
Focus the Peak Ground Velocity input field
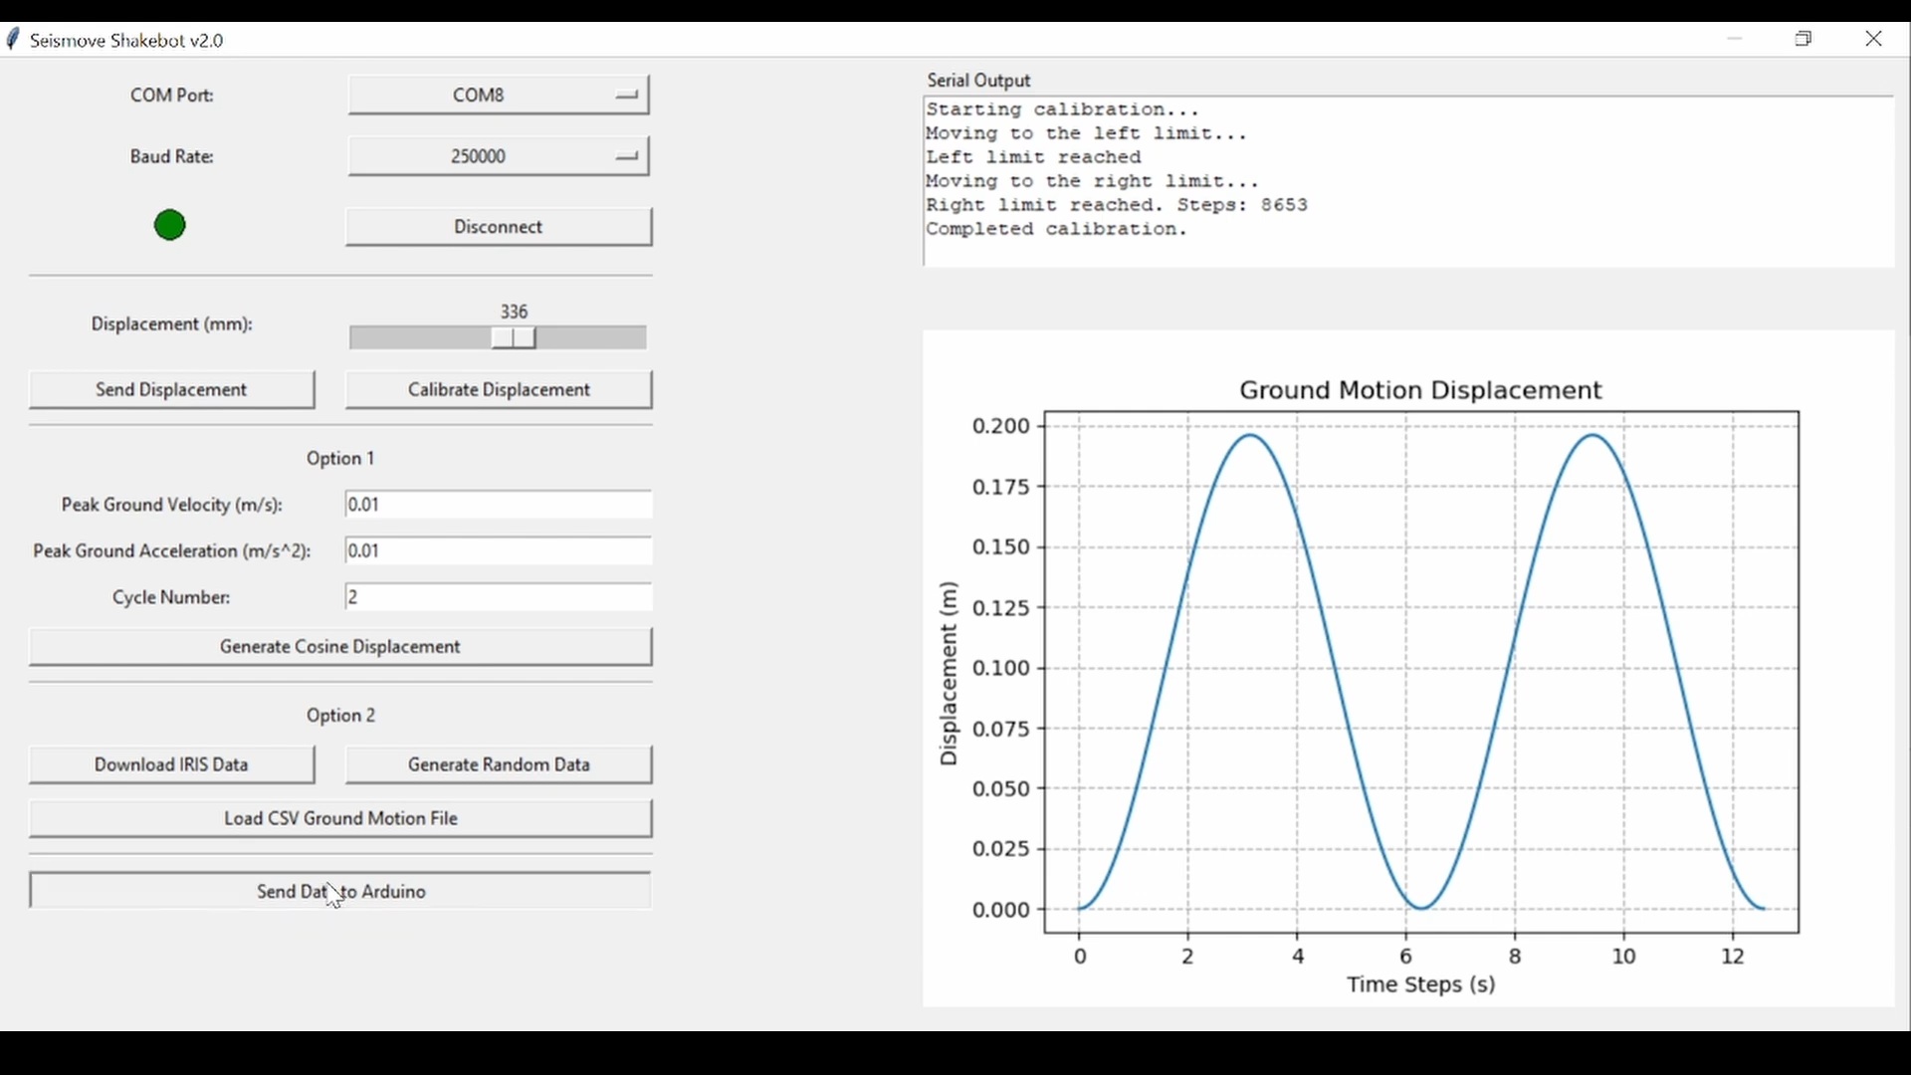(499, 505)
